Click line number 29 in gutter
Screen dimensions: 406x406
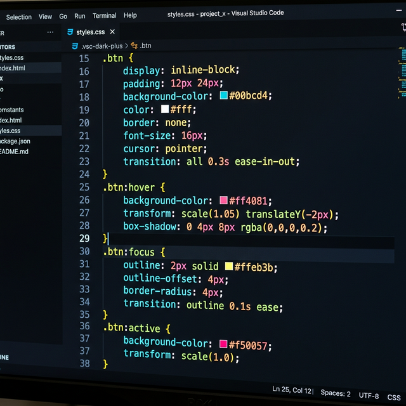pyautogui.click(x=84, y=239)
